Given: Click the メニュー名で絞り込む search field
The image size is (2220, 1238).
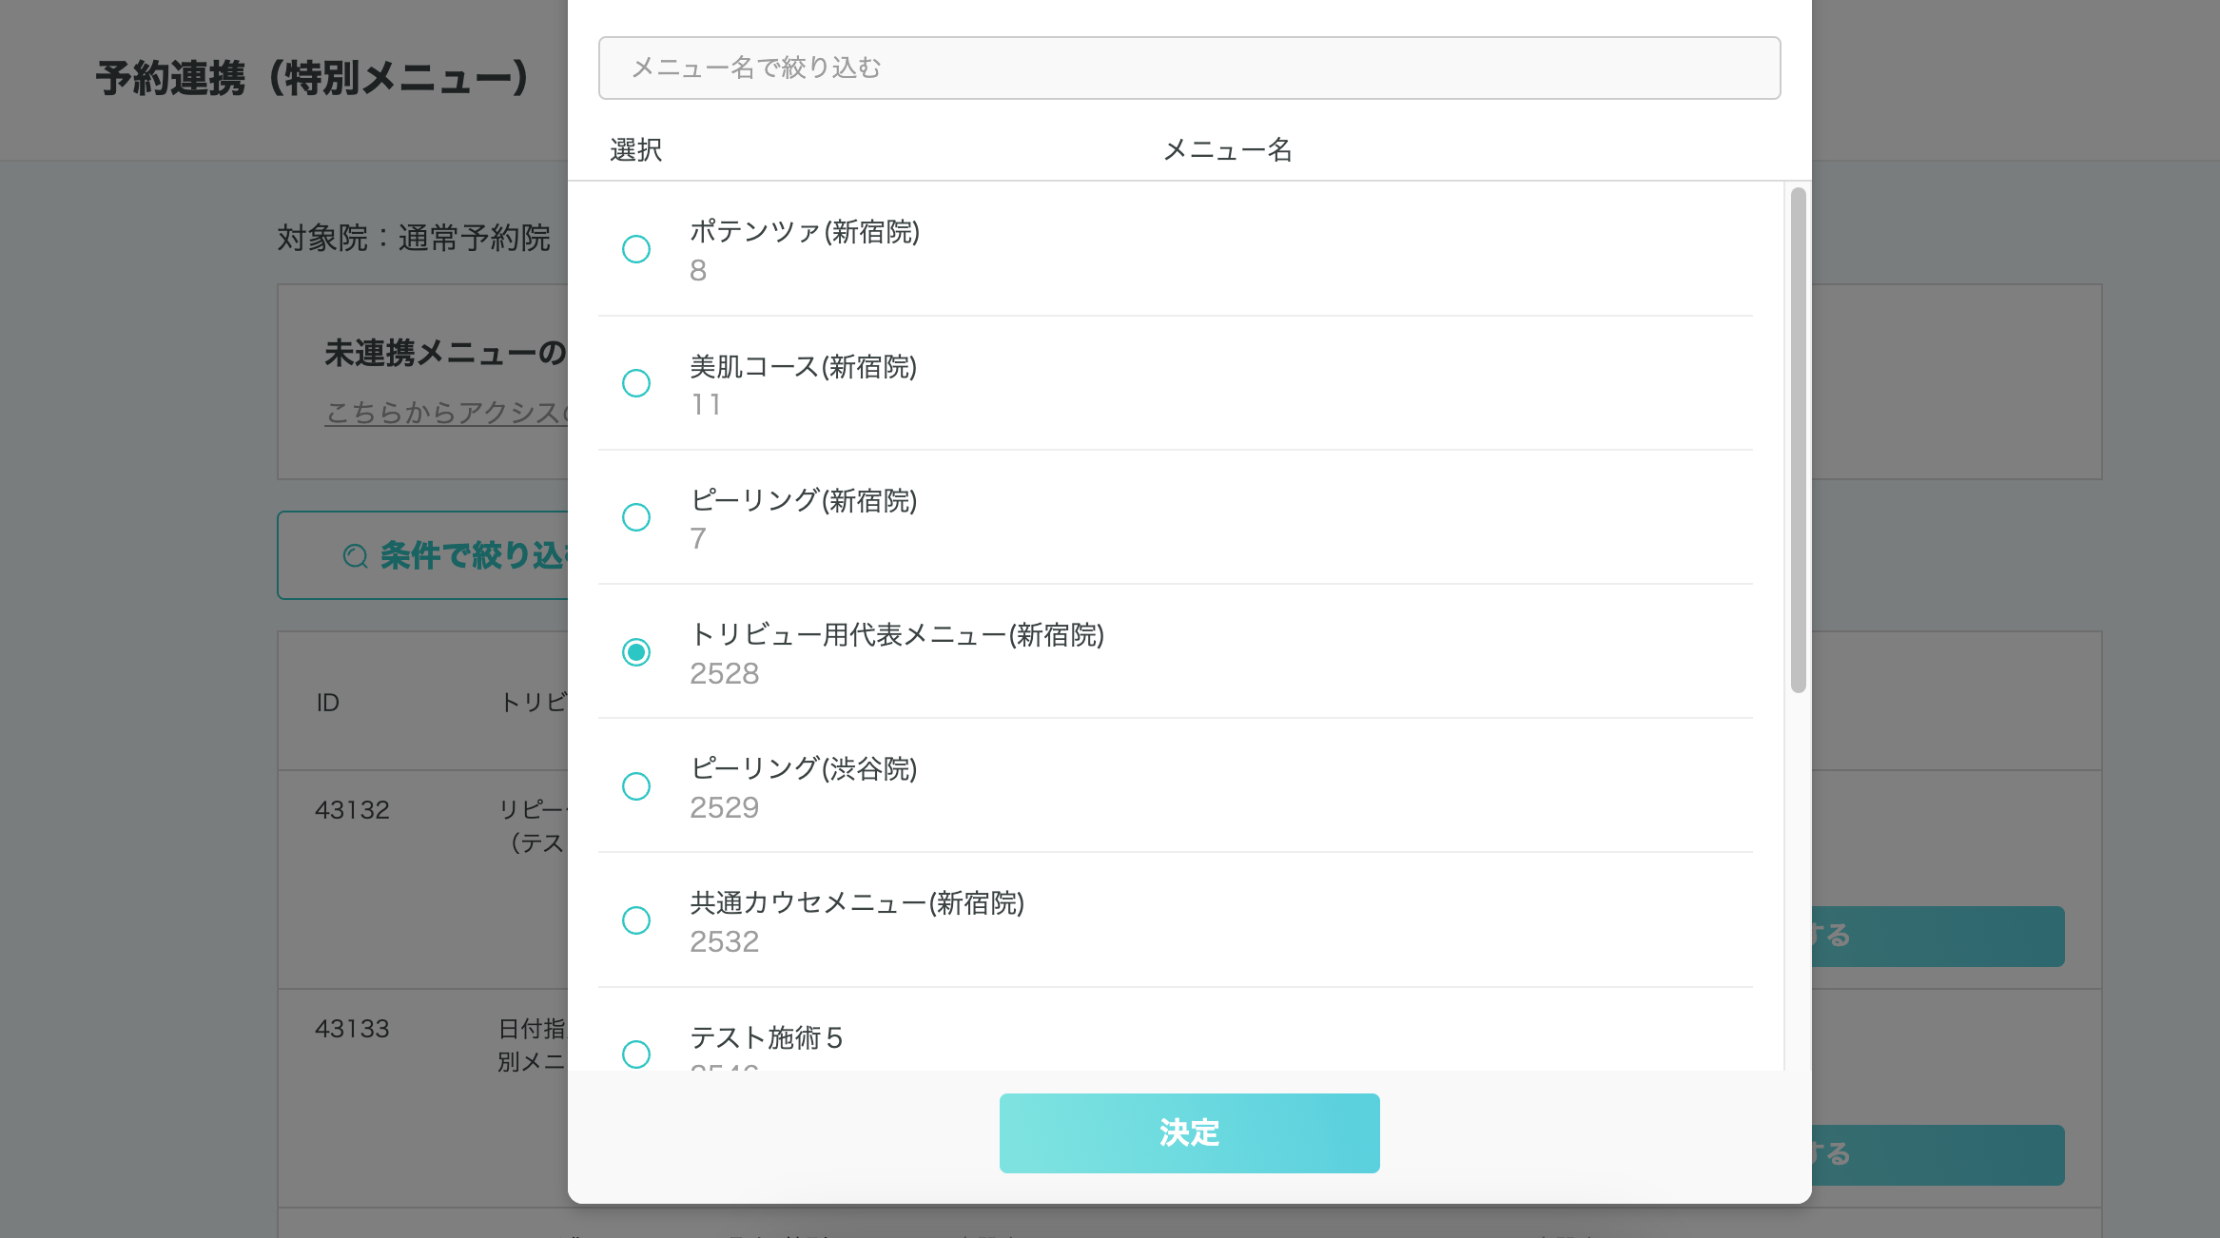Looking at the screenshot, I should [x=1189, y=68].
